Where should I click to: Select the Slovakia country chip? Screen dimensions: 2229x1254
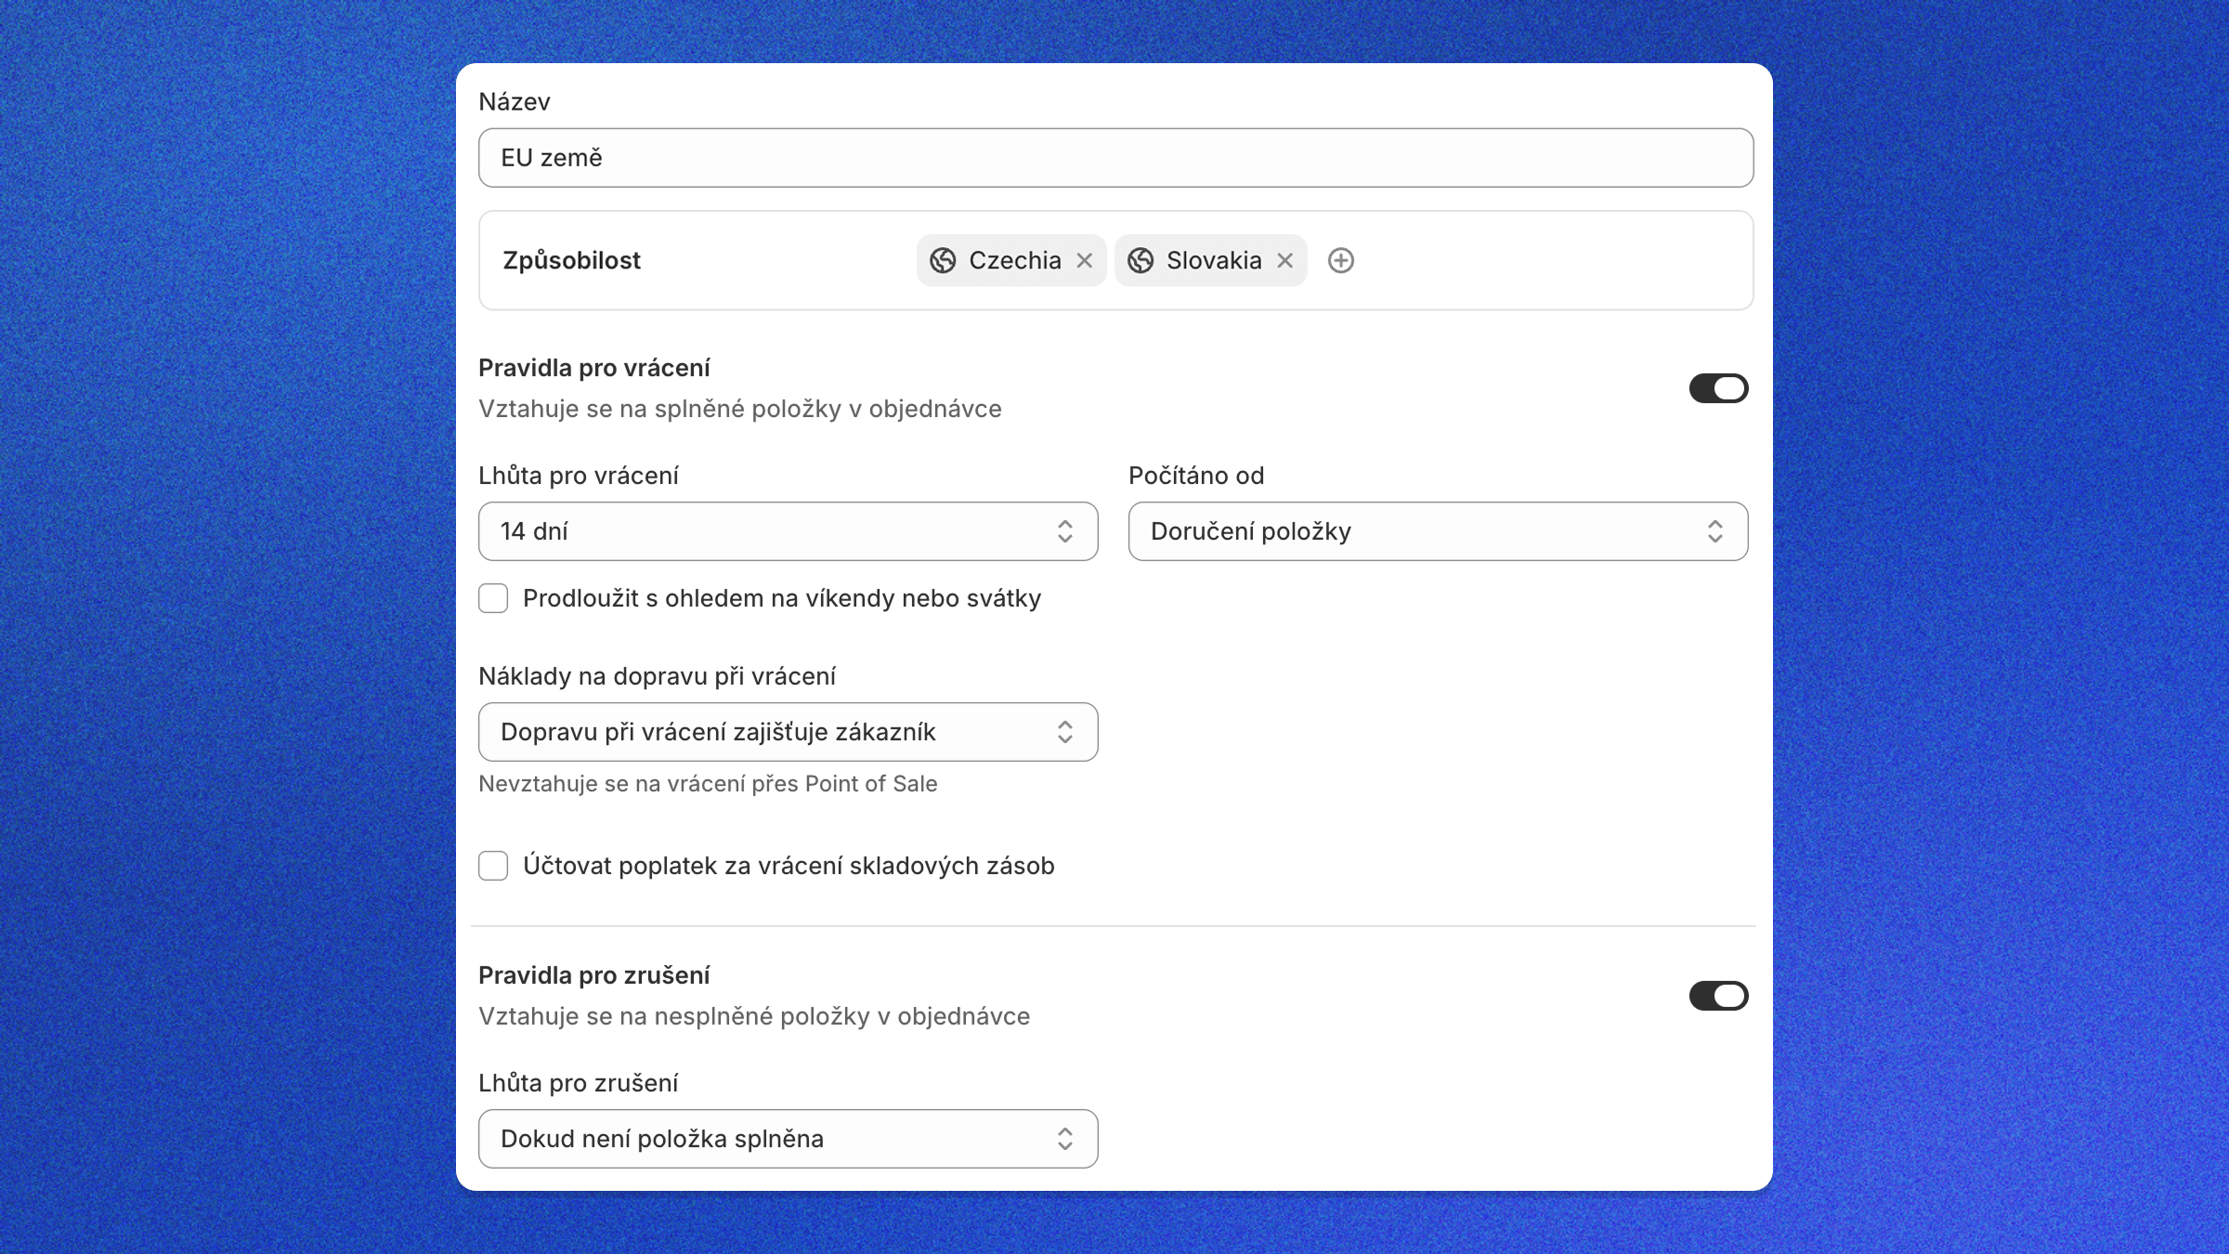tap(1210, 261)
